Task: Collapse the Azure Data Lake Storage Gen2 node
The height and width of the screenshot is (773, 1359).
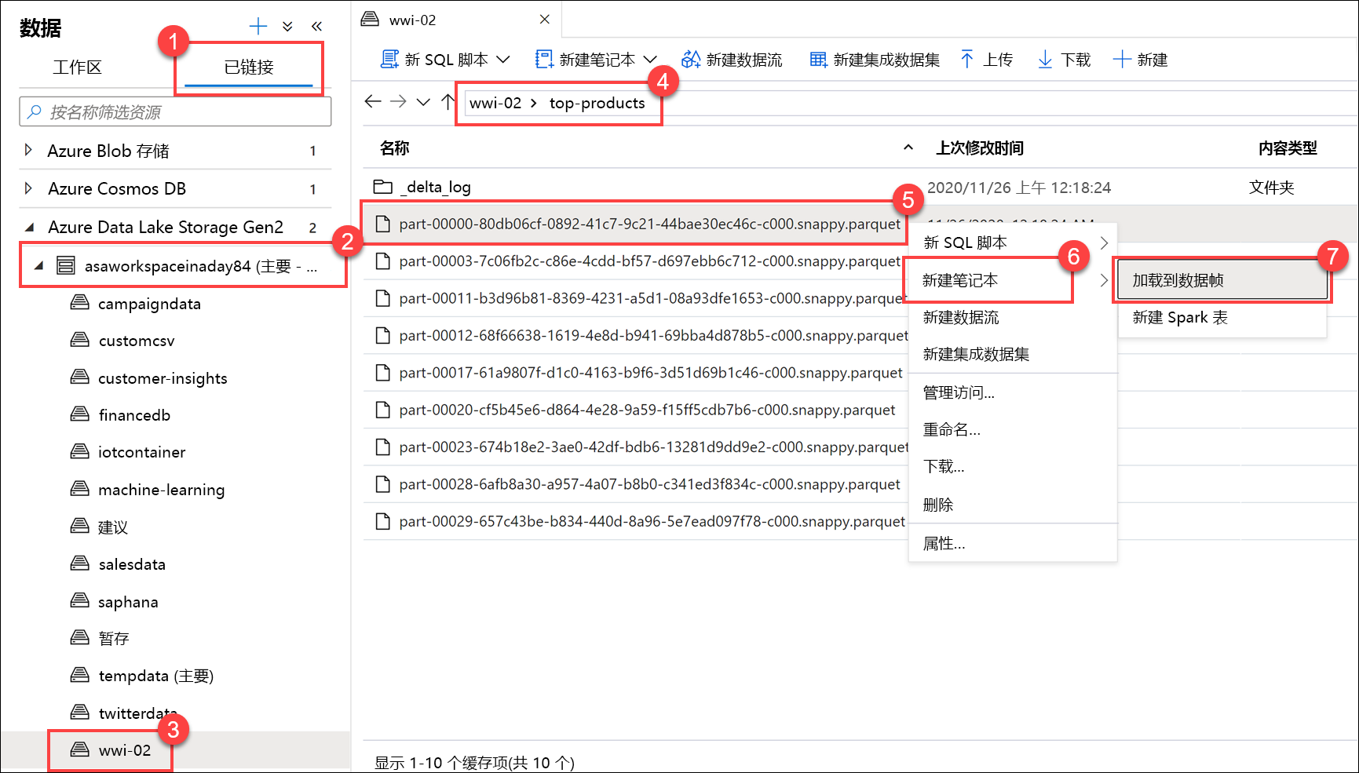Action: pyautogui.click(x=30, y=227)
